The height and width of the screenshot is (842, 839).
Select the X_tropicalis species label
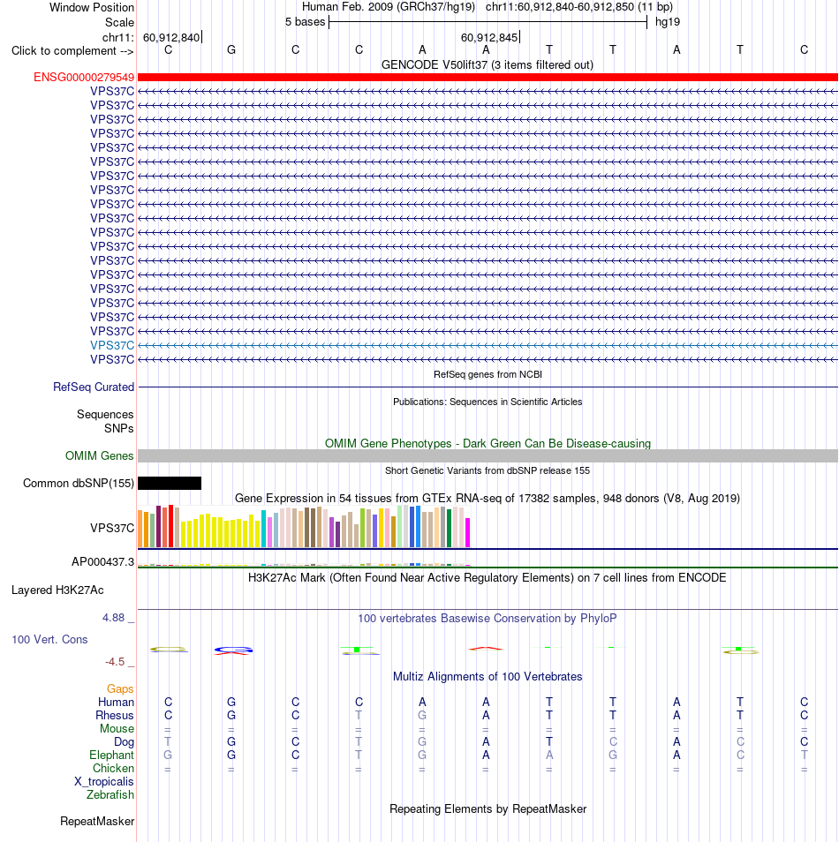103,781
